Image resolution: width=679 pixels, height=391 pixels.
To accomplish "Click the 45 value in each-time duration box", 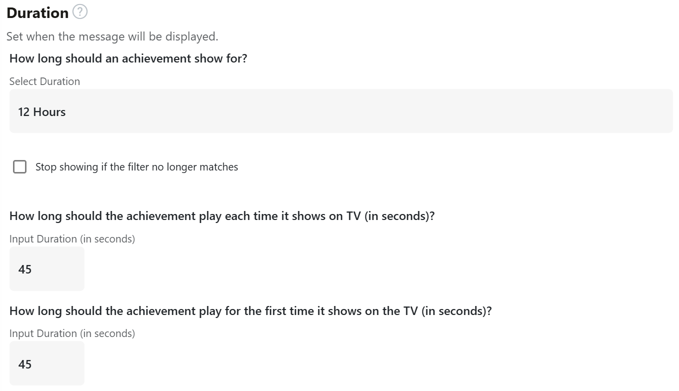I will (x=25, y=269).
